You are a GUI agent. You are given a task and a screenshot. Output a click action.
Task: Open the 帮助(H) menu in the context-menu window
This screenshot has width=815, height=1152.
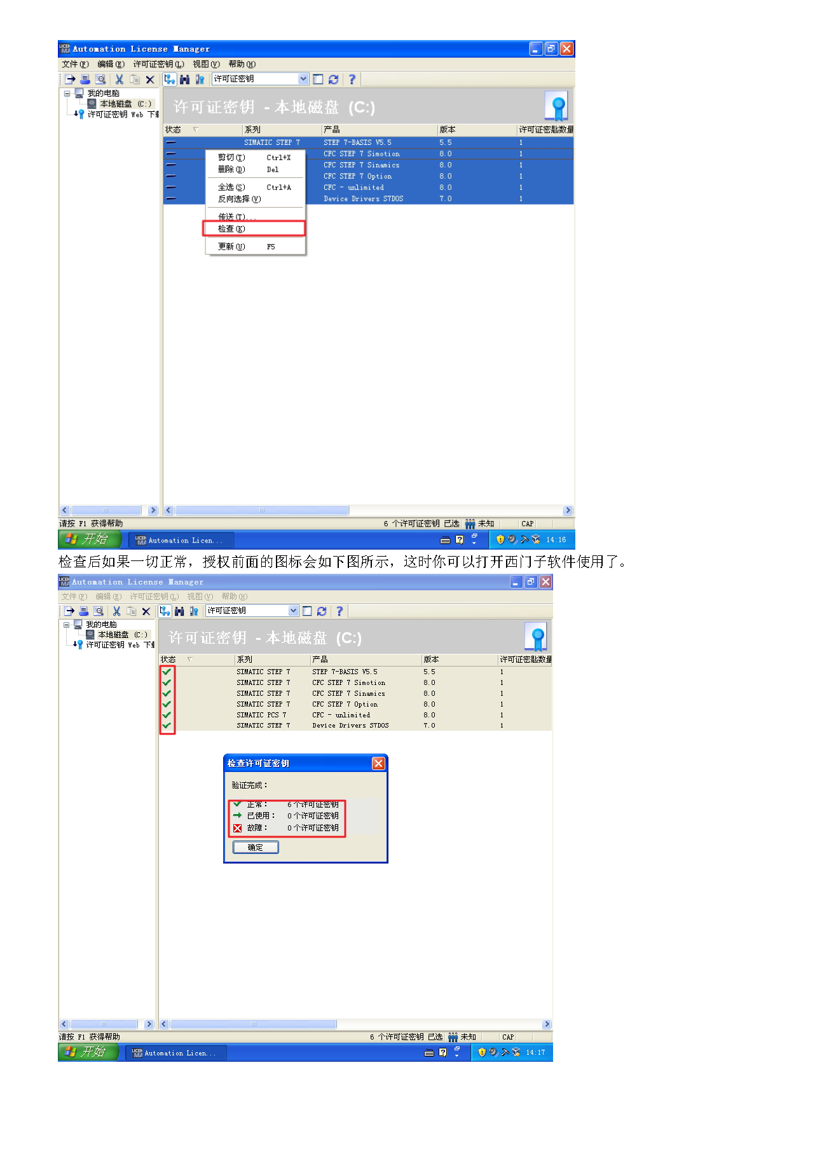(x=242, y=64)
